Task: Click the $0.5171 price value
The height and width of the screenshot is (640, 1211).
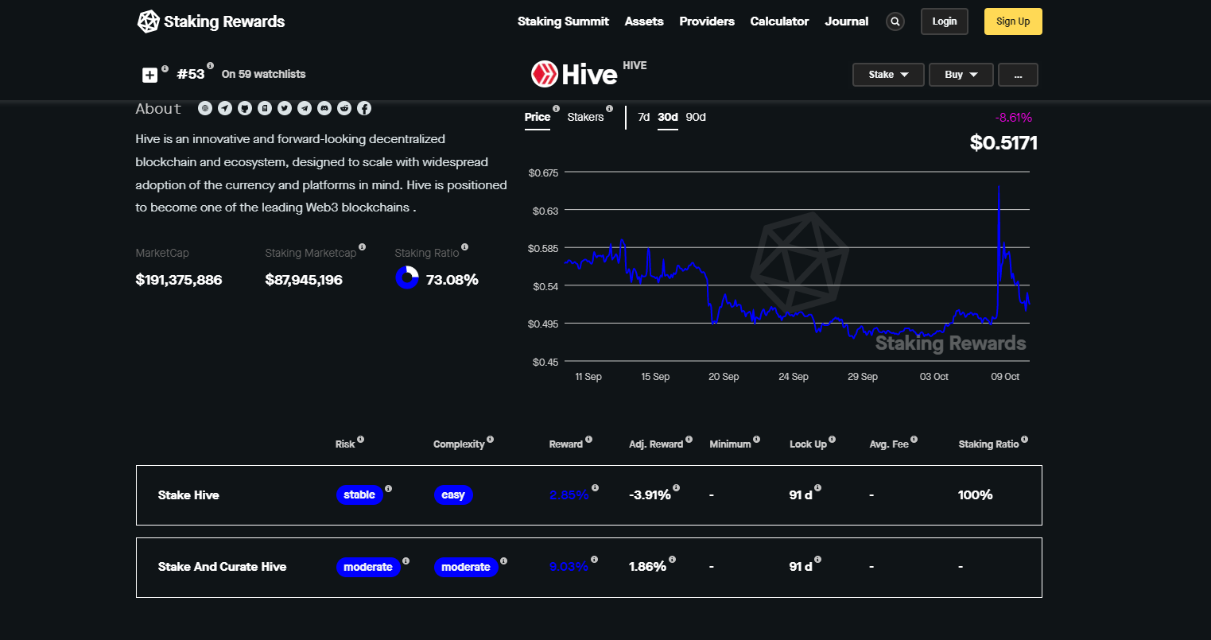Action: pyautogui.click(x=1003, y=143)
